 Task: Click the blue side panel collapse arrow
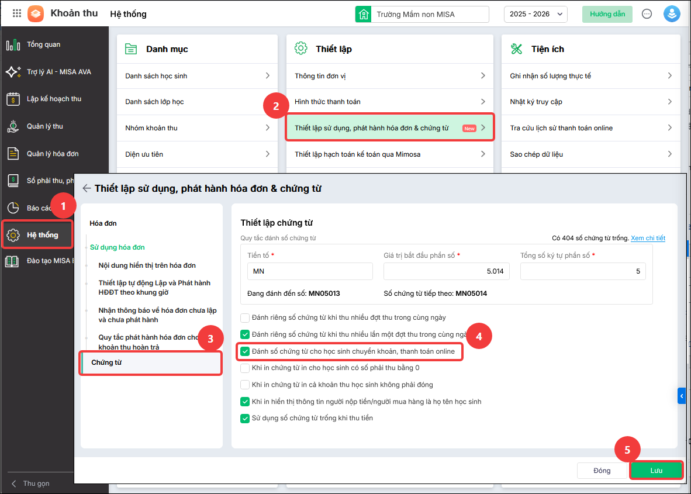click(681, 396)
